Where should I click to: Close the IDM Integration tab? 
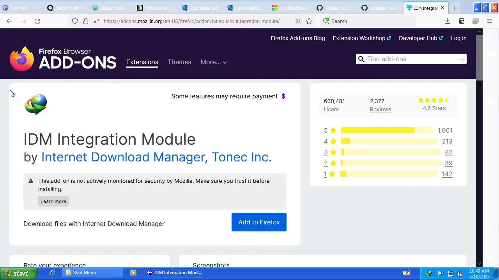pos(442,8)
